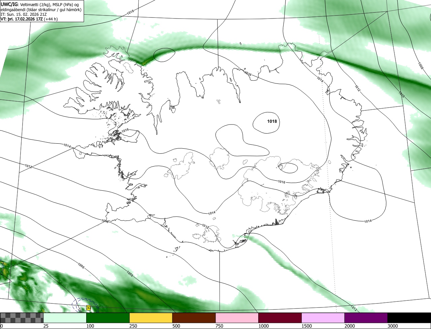Image resolution: width=431 pixels, height=329 pixels.
Task: Pick the dark green 100–250 legend swatch
Action: (x=108, y=318)
